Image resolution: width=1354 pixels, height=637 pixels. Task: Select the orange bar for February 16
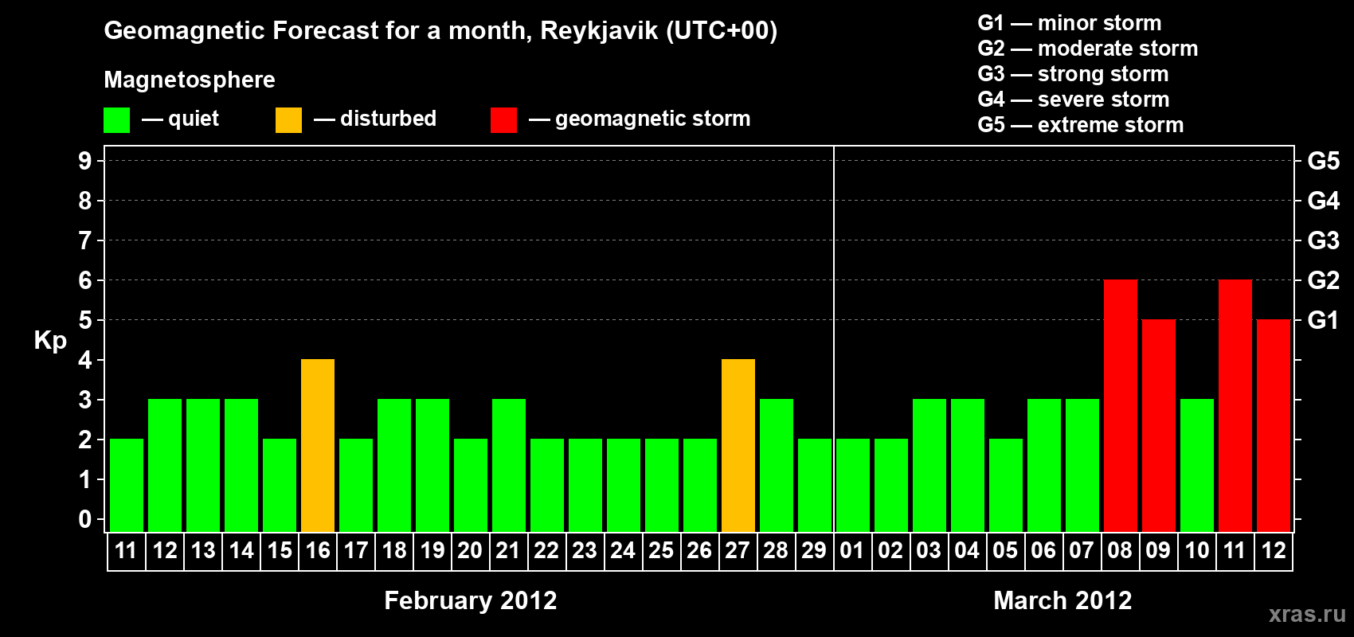click(x=318, y=445)
